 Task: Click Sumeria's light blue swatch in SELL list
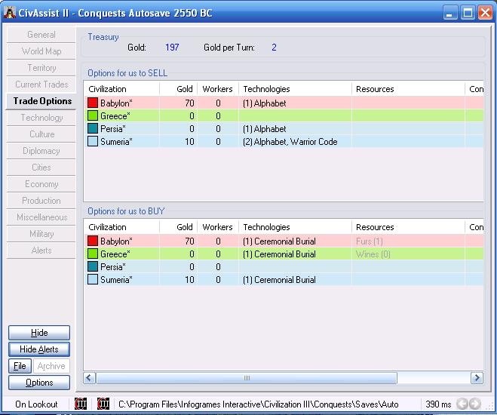point(93,141)
